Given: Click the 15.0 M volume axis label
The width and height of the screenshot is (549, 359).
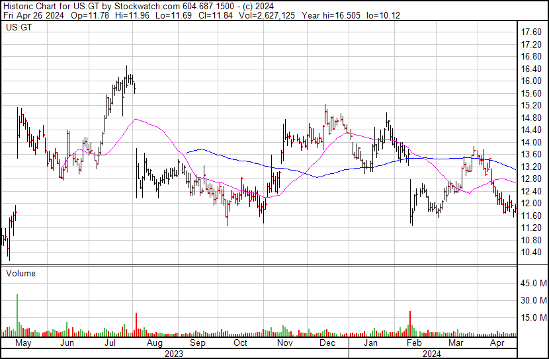Looking at the screenshot, I should click(x=533, y=317).
